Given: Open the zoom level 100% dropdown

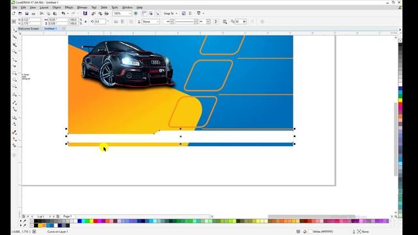Looking at the screenshot, I should click(130, 13).
